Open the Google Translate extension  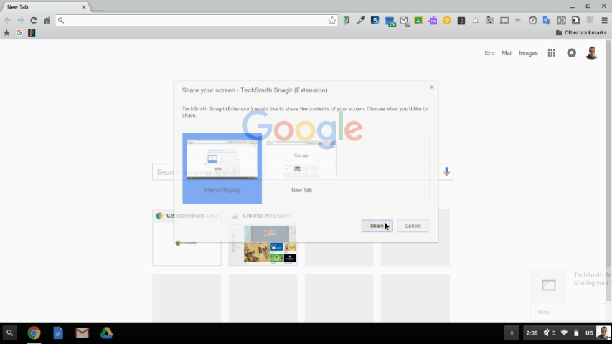[547, 21]
